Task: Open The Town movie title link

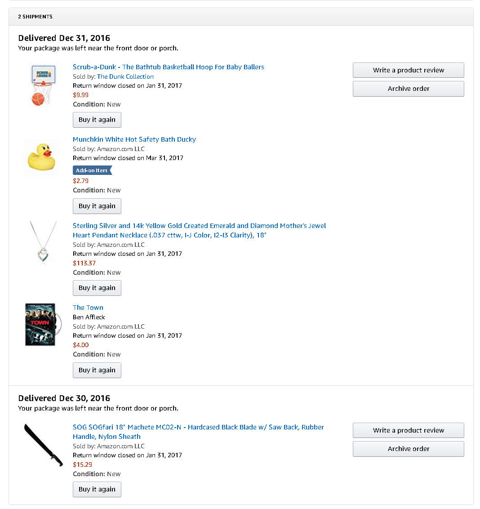Action: [x=88, y=308]
